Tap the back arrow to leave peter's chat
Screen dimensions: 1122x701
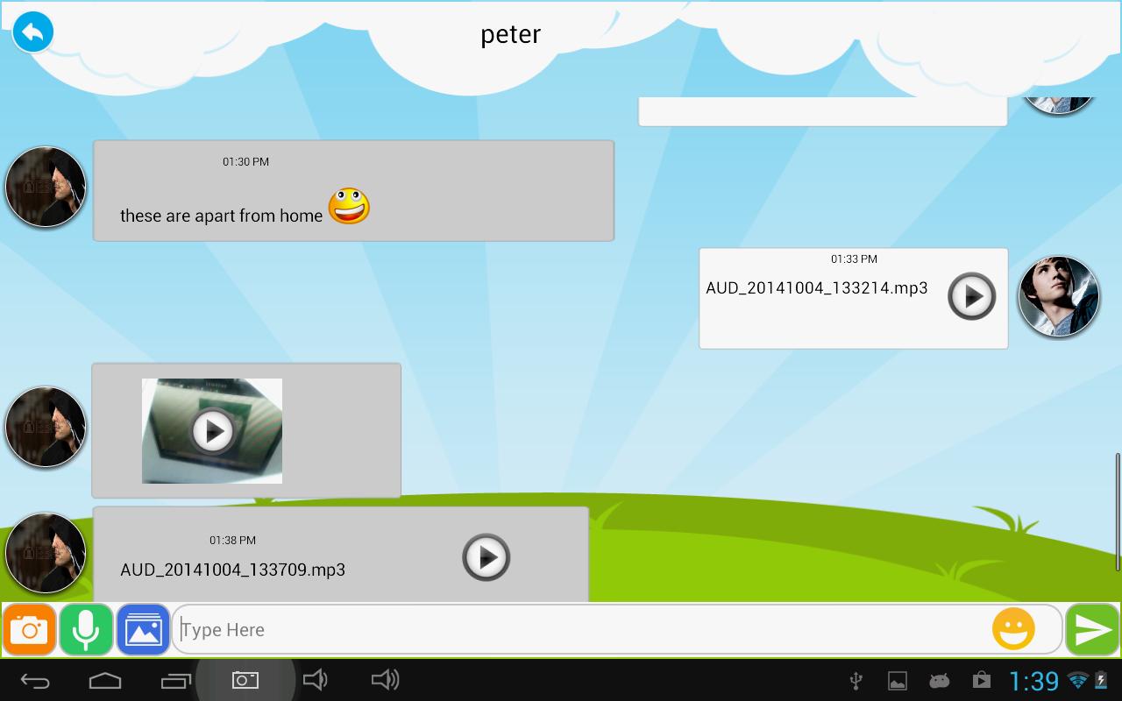pos(32,32)
